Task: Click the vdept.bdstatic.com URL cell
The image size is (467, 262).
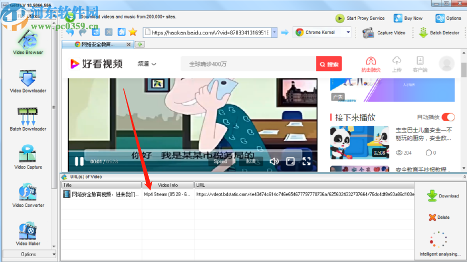Action: pyautogui.click(x=304, y=194)
